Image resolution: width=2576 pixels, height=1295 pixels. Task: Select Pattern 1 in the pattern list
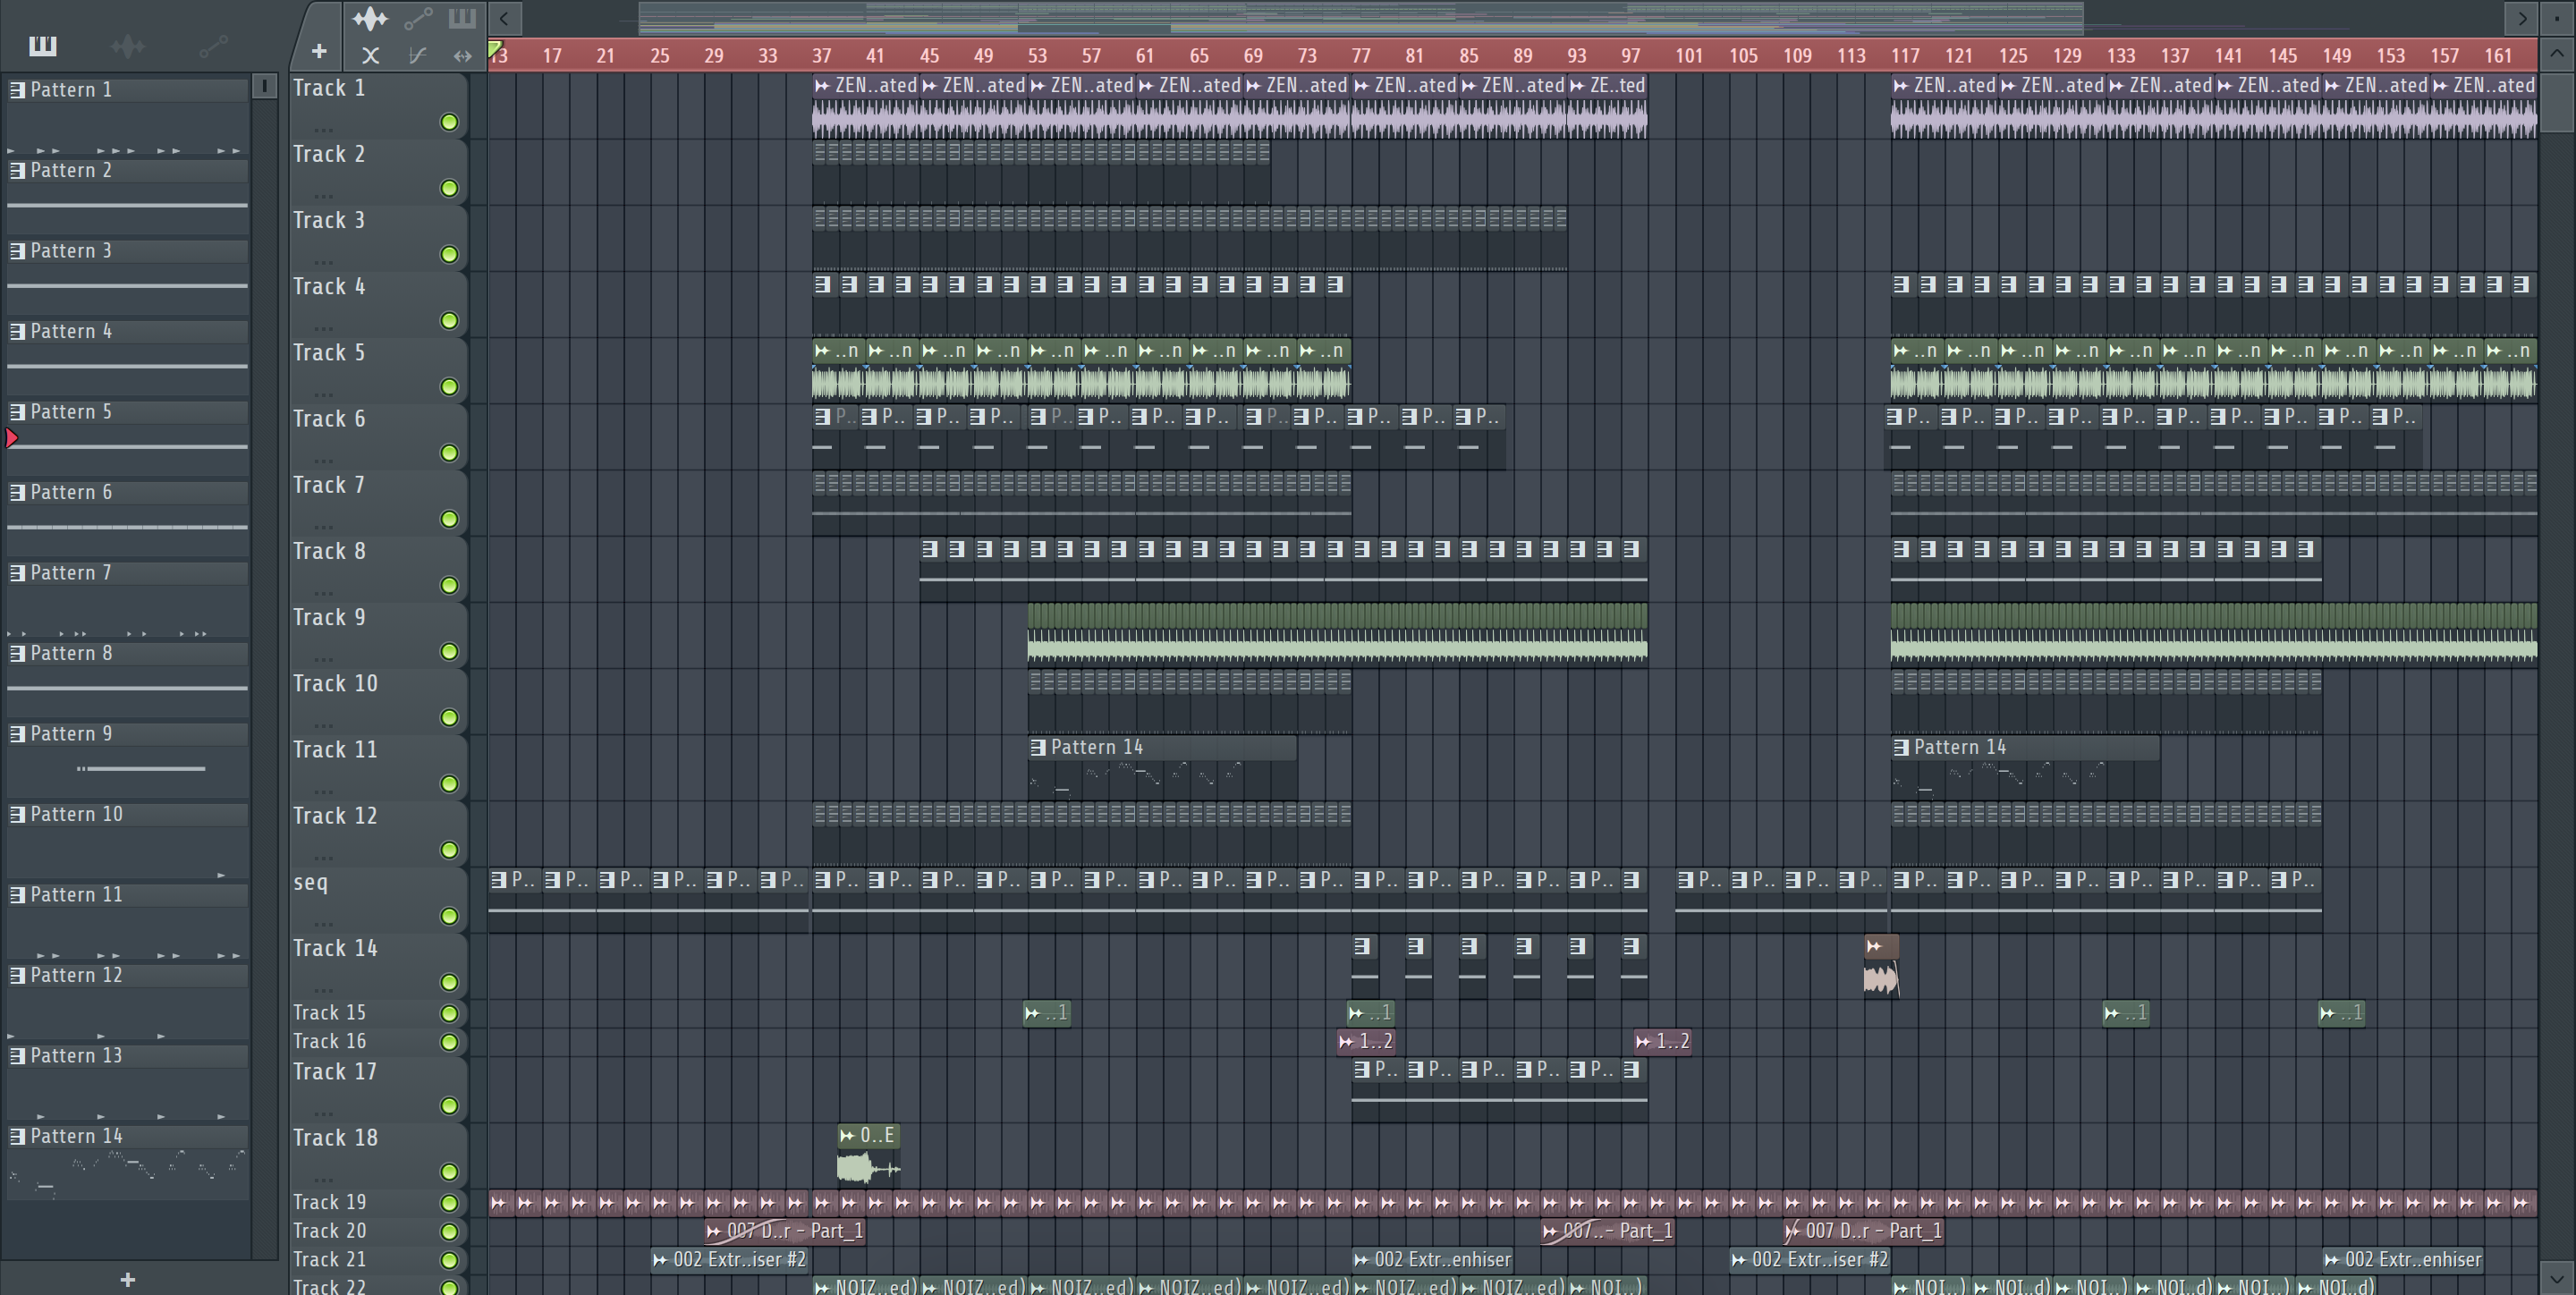point(127,90)
